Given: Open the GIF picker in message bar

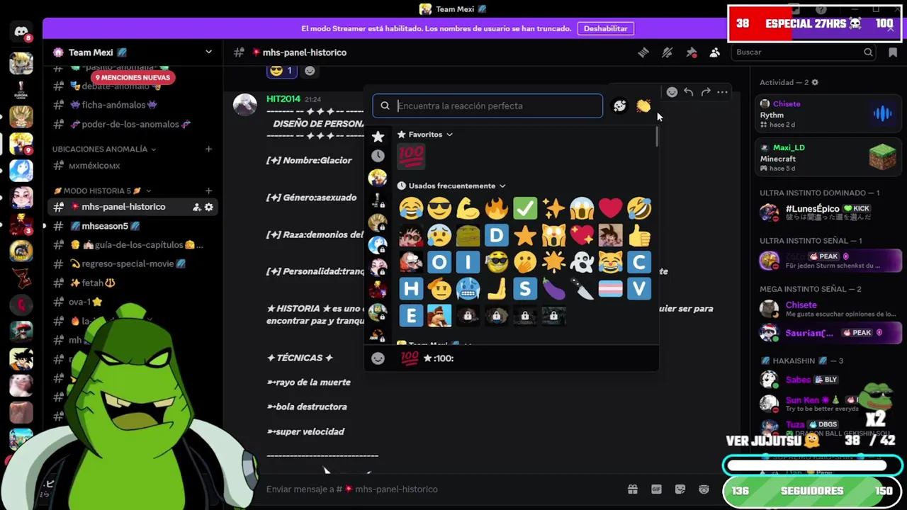Looking at the screenshot, I should tap(656, 489).
